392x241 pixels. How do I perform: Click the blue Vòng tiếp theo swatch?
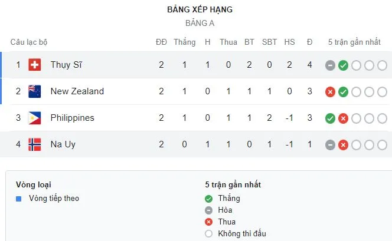(x=19, y=199)
